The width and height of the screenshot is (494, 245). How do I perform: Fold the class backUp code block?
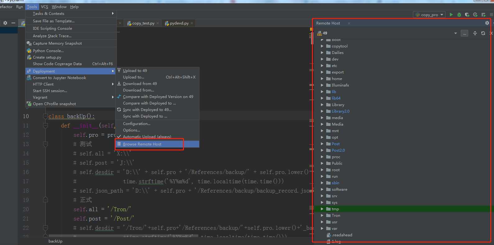point(45,116)
